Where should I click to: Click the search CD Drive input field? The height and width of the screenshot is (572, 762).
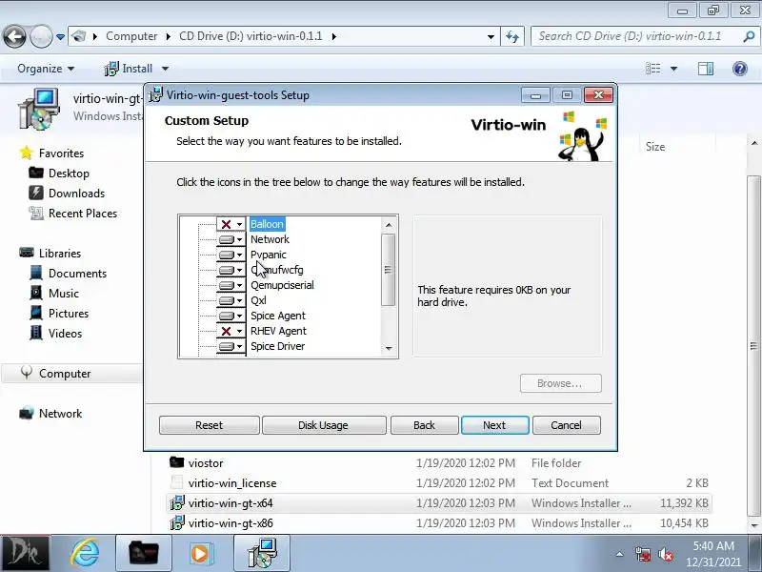pyautogui.click(x=638, y=36)
